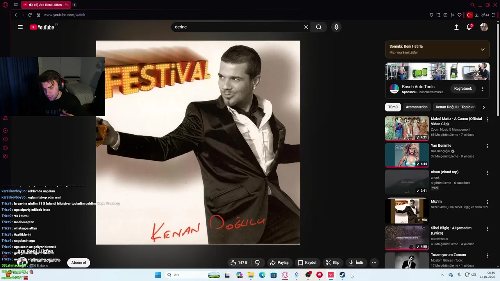Open the YouTube upload create button
The width and height of the screenshot is (500, 281).
tap(456, 27)
